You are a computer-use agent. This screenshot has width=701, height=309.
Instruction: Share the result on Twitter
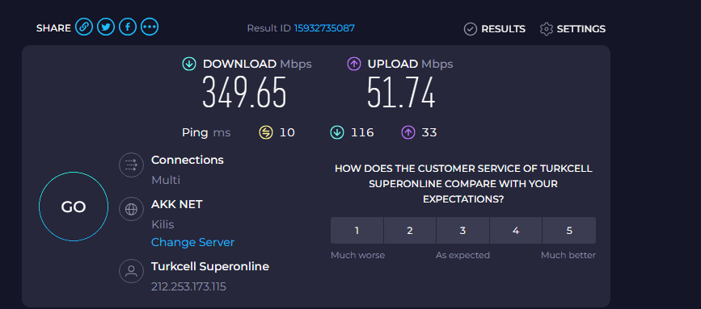[x=105, y=27]
